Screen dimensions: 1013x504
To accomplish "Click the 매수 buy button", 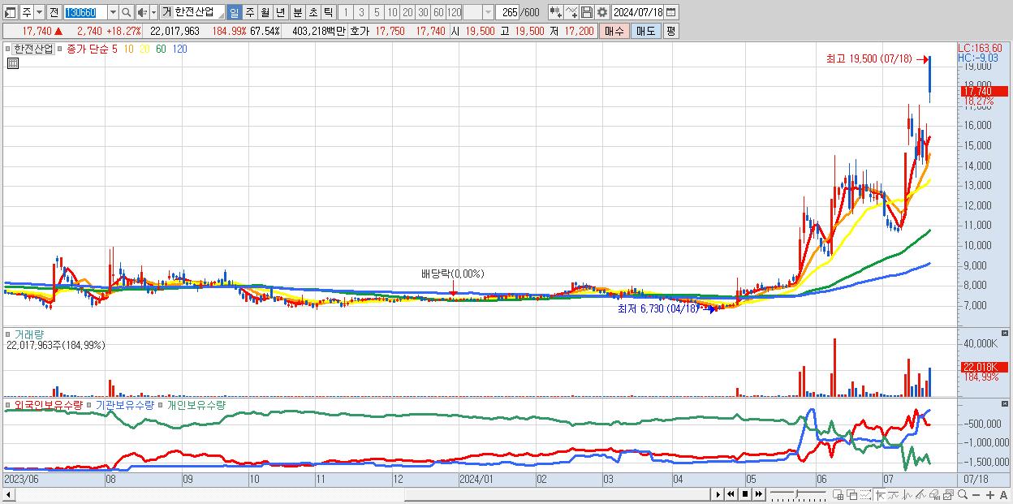I will tap(614, 31).
